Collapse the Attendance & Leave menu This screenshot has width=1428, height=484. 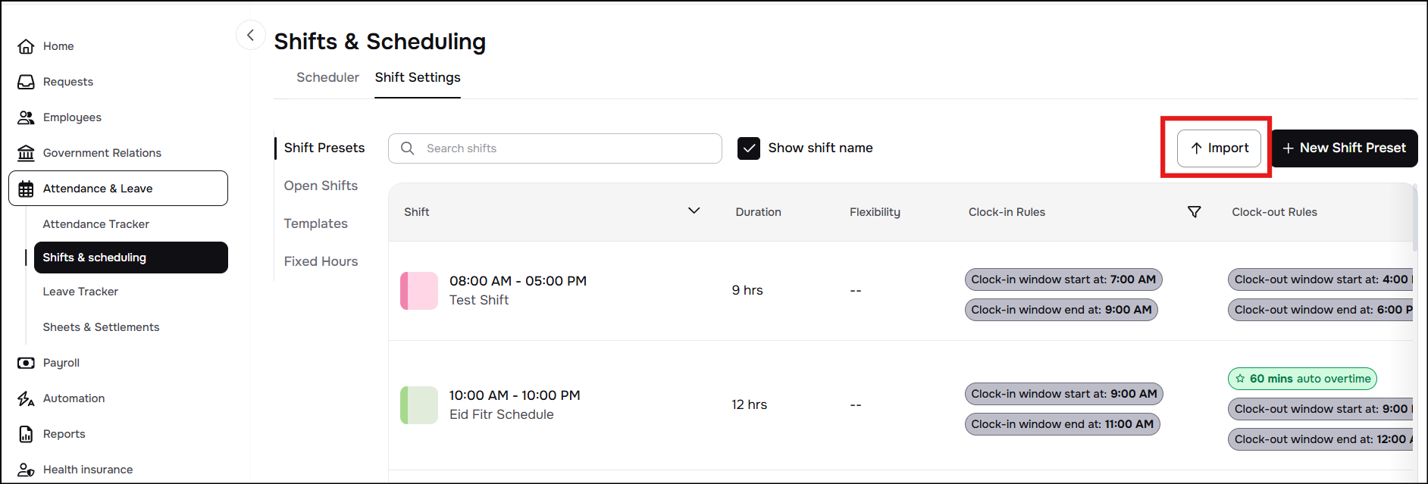click(x=118, y=189)
